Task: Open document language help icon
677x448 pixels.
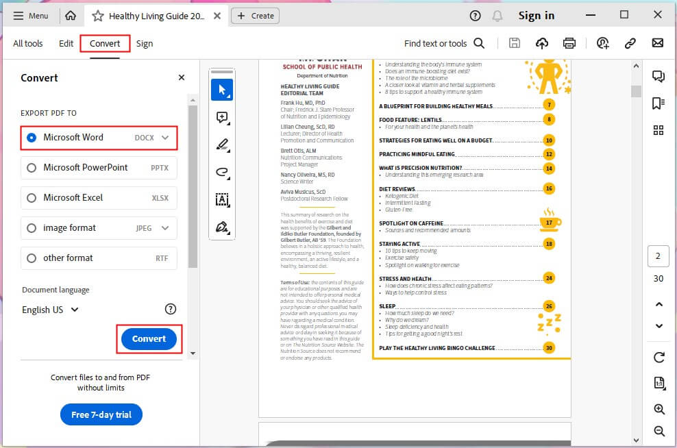Action: tap(171, 309)
